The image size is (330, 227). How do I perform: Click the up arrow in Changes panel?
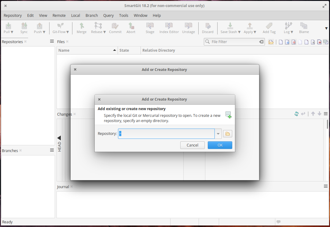313,114
